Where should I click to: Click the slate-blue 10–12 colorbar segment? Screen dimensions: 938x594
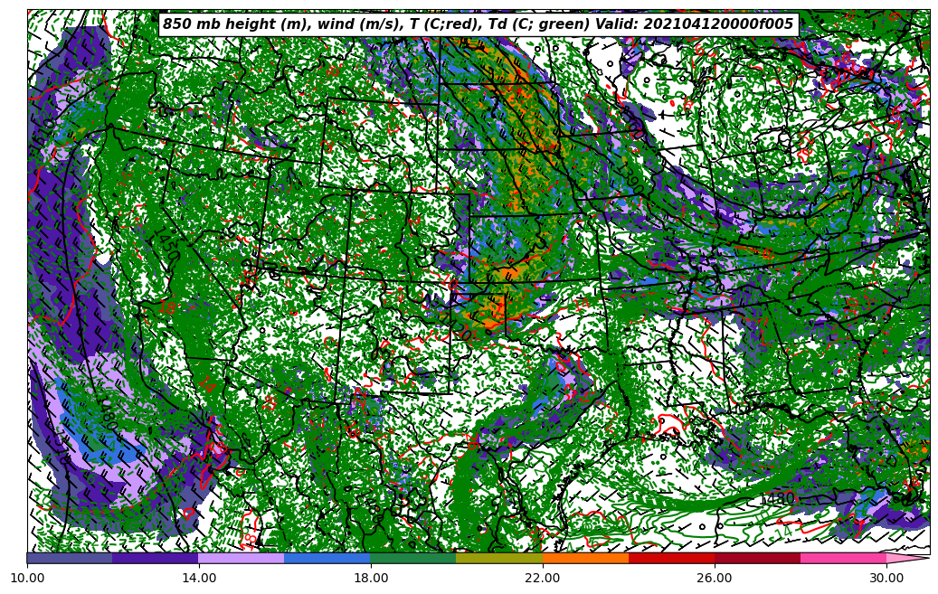coord(70,558)
